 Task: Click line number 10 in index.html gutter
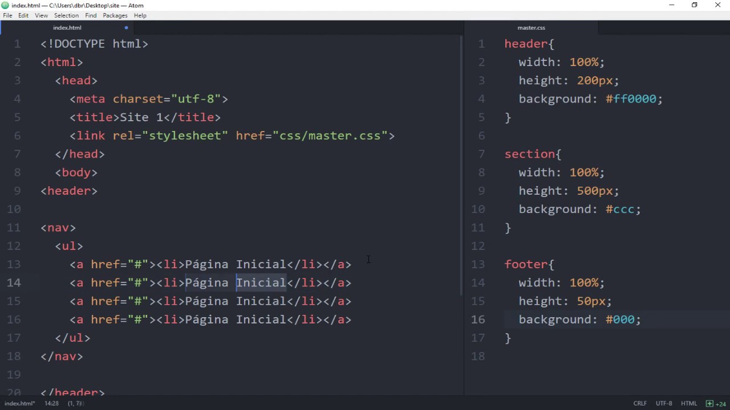(14, 209)
